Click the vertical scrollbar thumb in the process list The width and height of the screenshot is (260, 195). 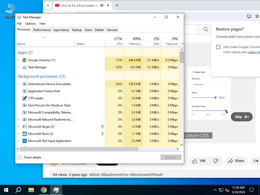(x=182, y=57)
